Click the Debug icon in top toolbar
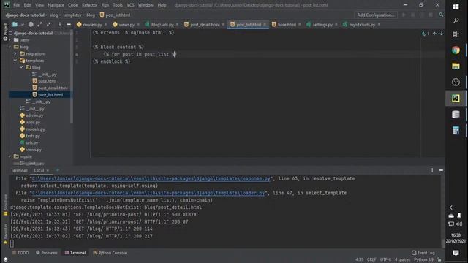 click(412, 15)
